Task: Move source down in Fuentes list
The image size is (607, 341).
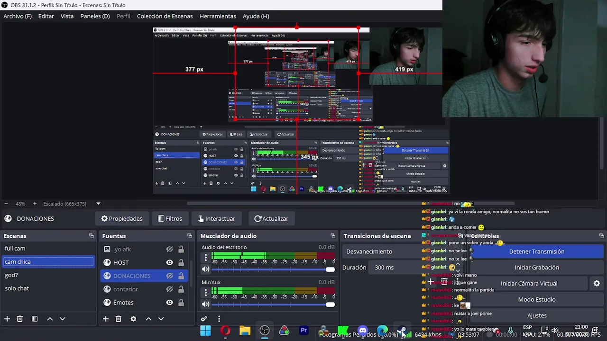Action: point(161,319)
